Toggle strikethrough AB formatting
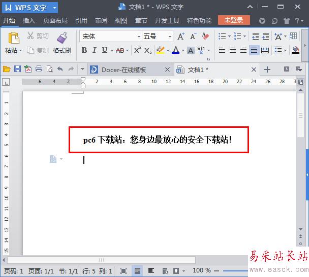 (120, 51)
